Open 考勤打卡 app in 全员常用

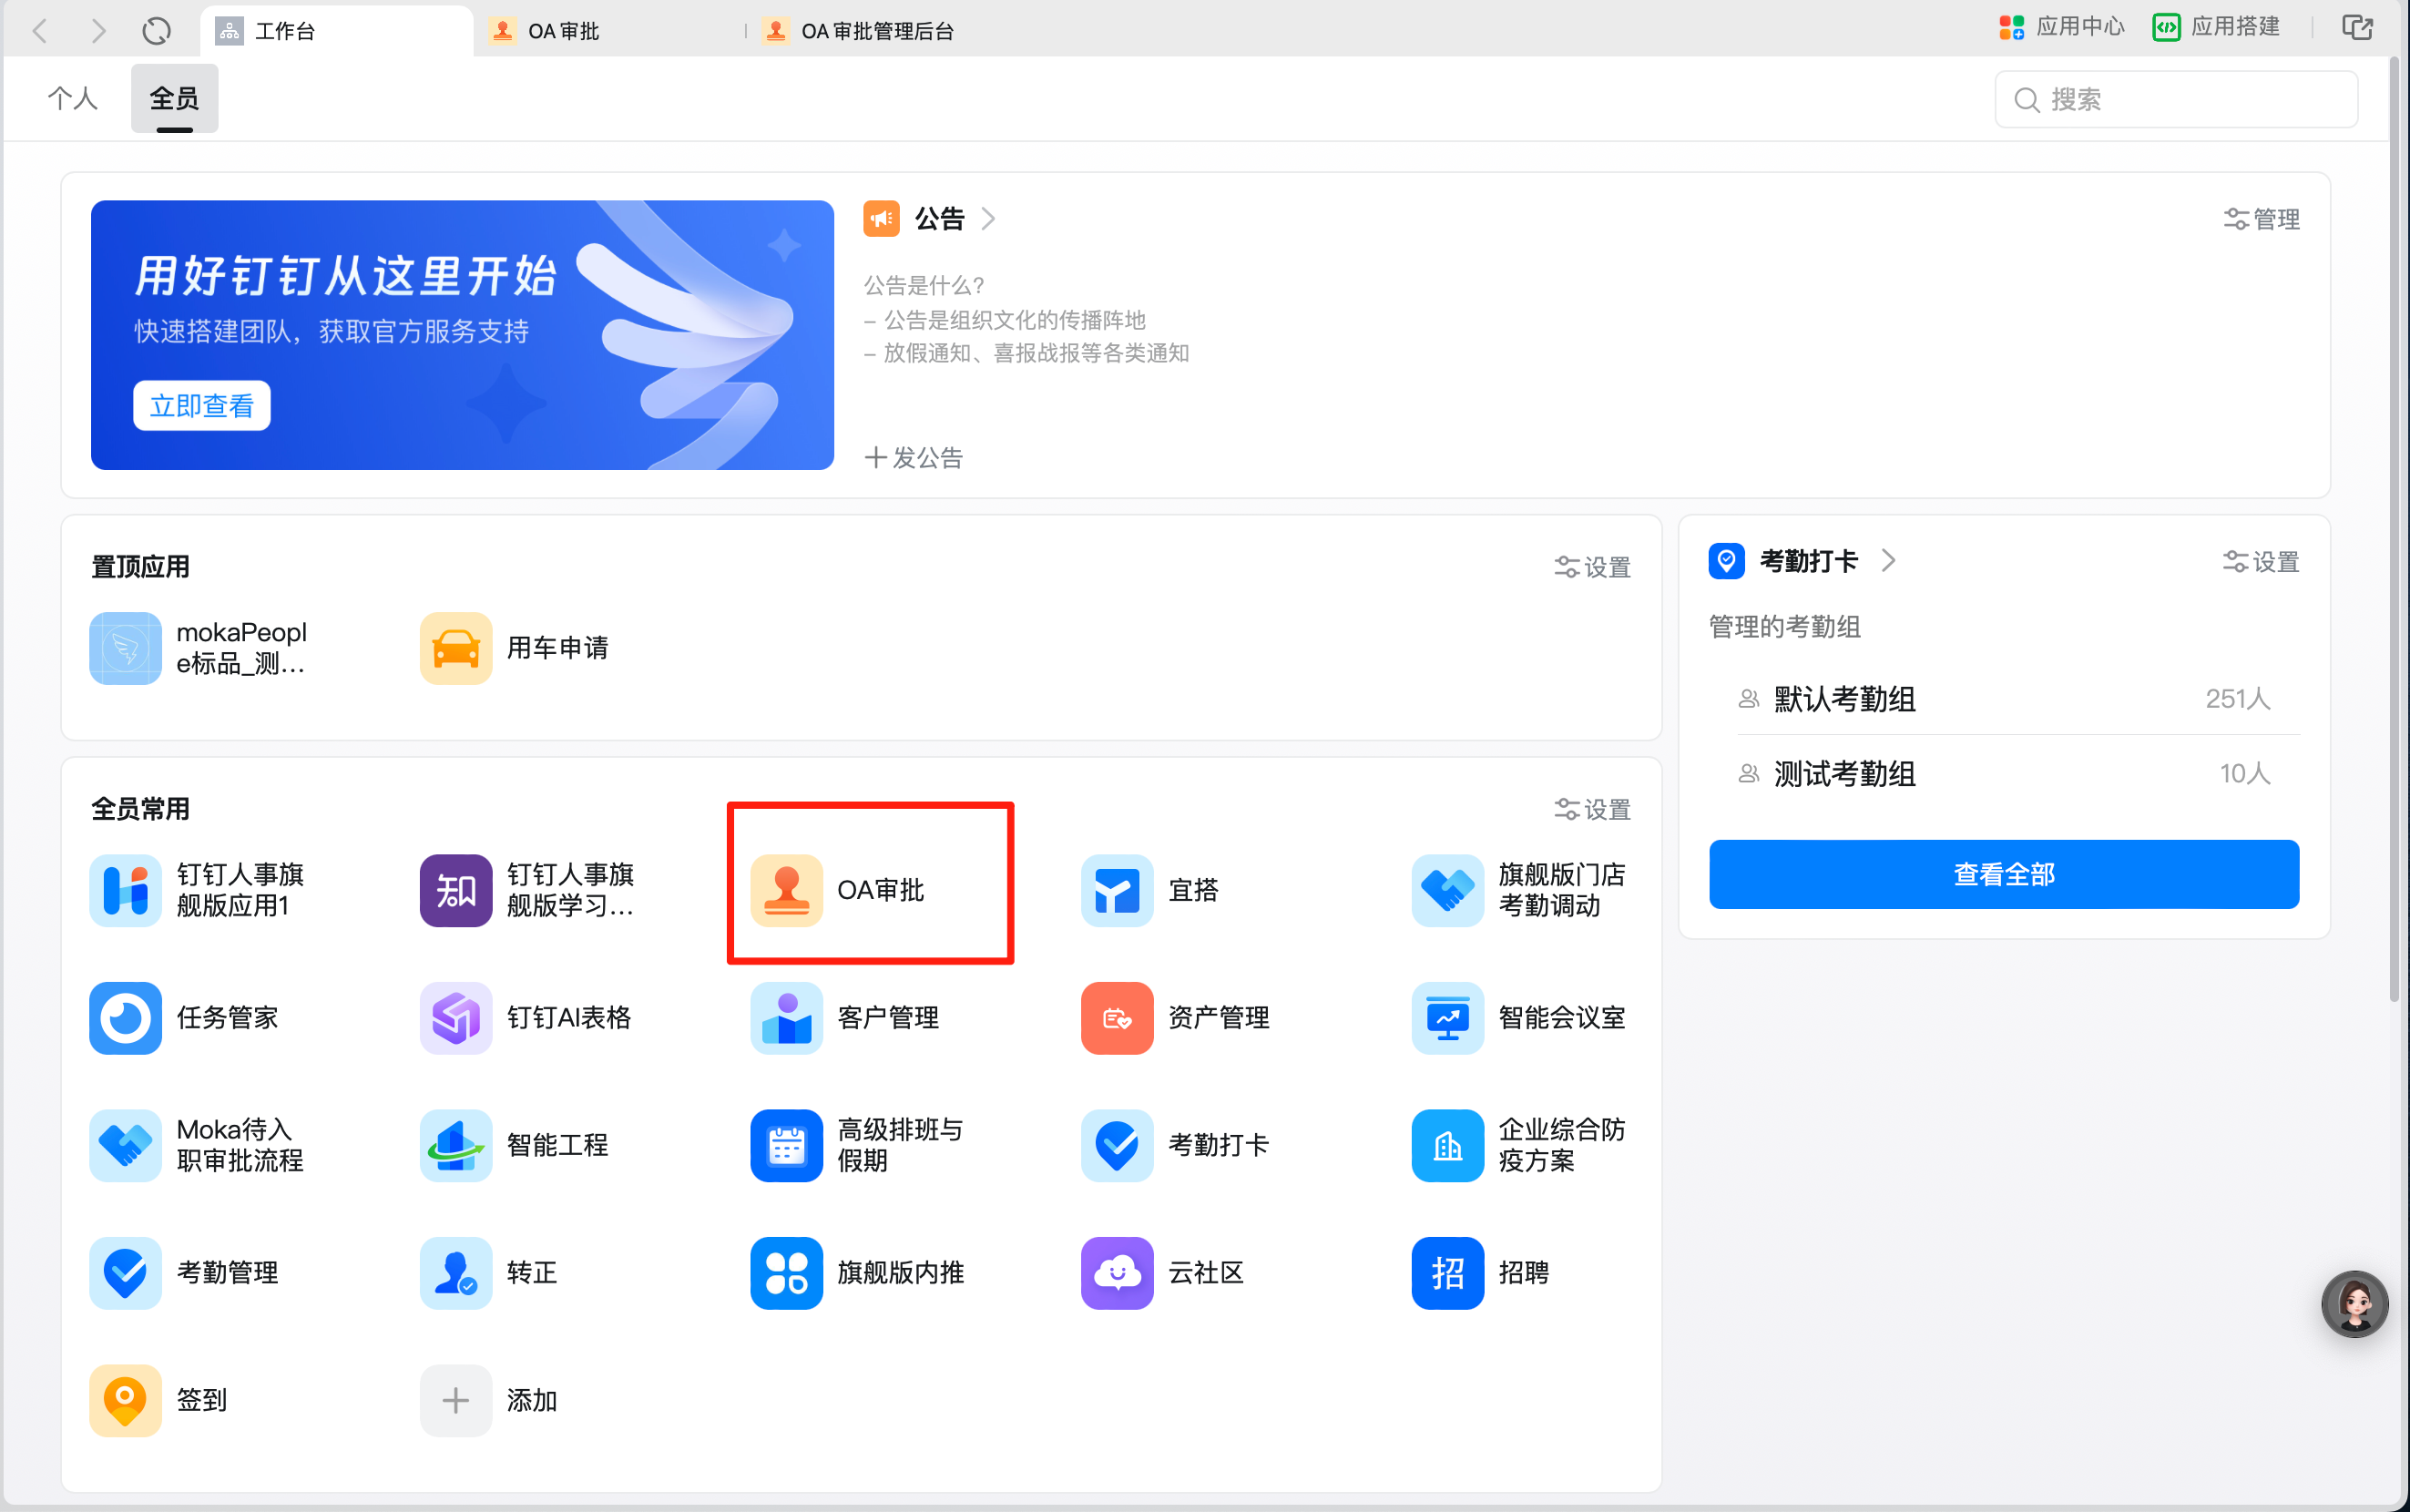point(1176,1145)
